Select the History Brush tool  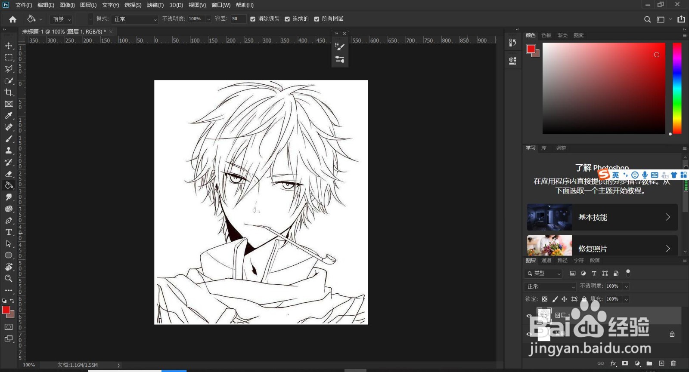point(9,162)
